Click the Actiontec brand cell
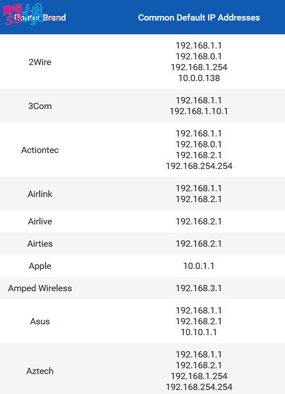The image size is (285, 394). 40,150
